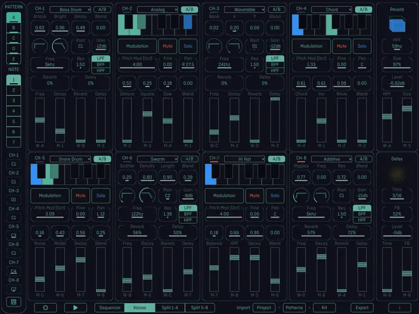Open the info button in bottom bar
This screenshot has height=314, width=419.
coord(400,308)
